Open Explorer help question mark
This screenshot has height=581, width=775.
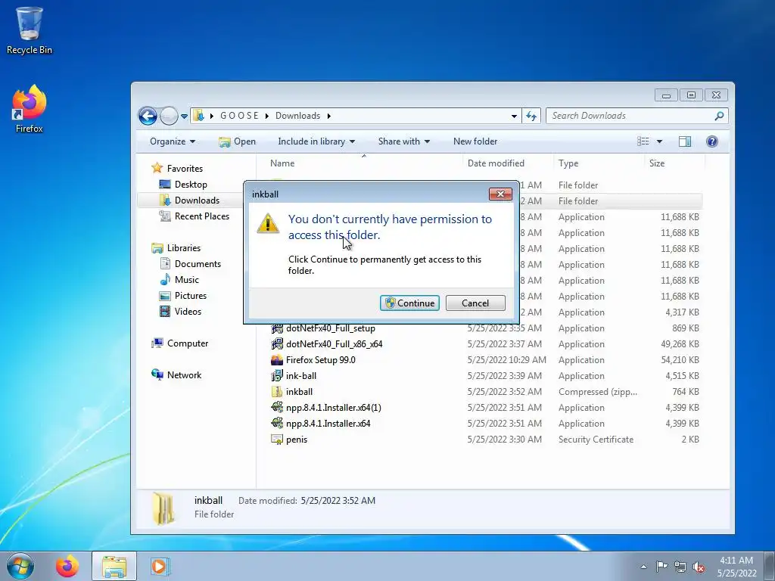pos(711,141)
